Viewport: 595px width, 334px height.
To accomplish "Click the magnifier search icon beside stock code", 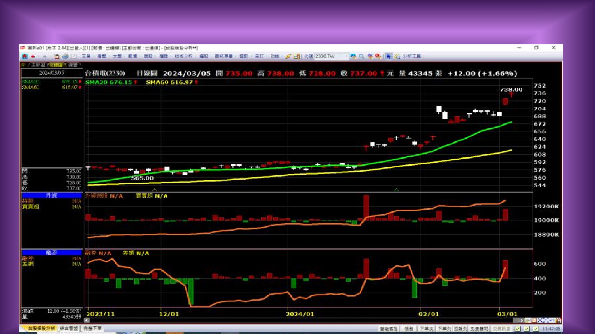I will tap(361, 56).
